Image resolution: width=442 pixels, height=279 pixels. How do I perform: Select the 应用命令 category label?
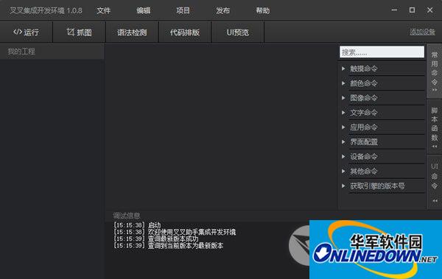364,127
